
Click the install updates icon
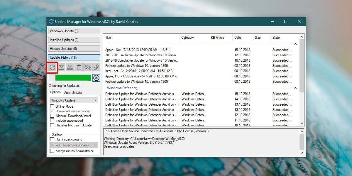(x=70, y=67)
